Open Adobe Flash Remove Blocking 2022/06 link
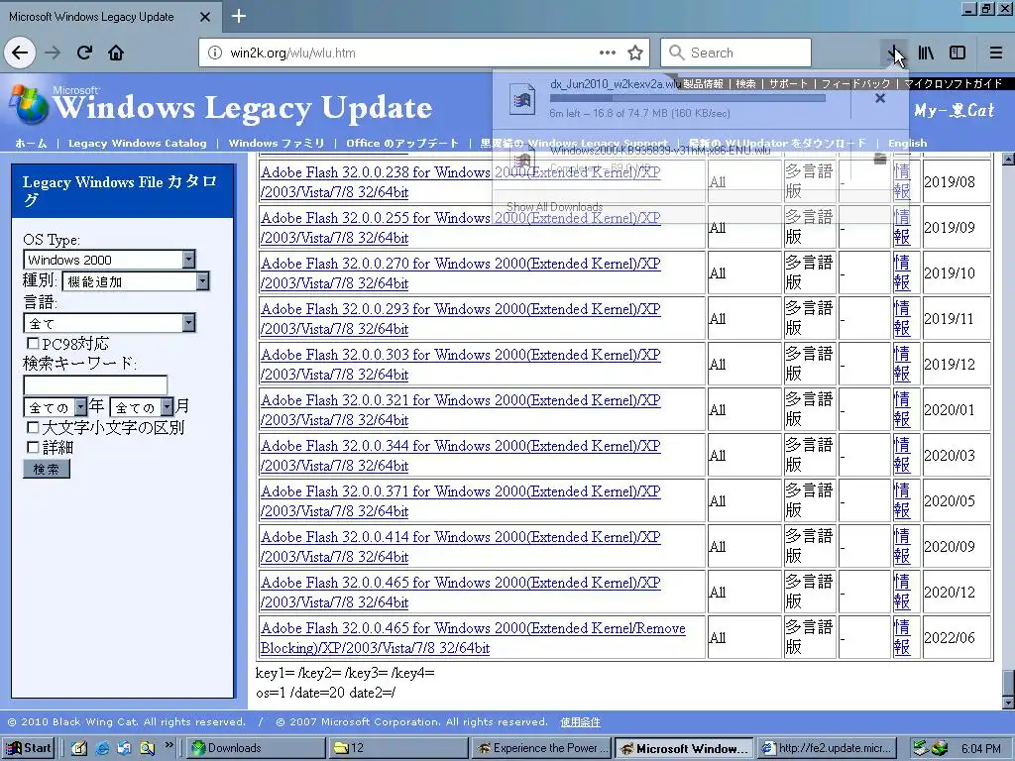1015x761 pixels. click(x=473, y=637)
